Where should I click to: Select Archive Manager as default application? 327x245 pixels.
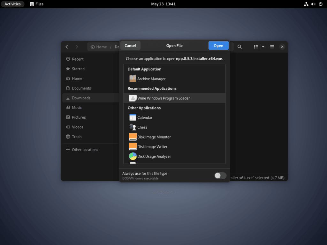pos(151,78)
